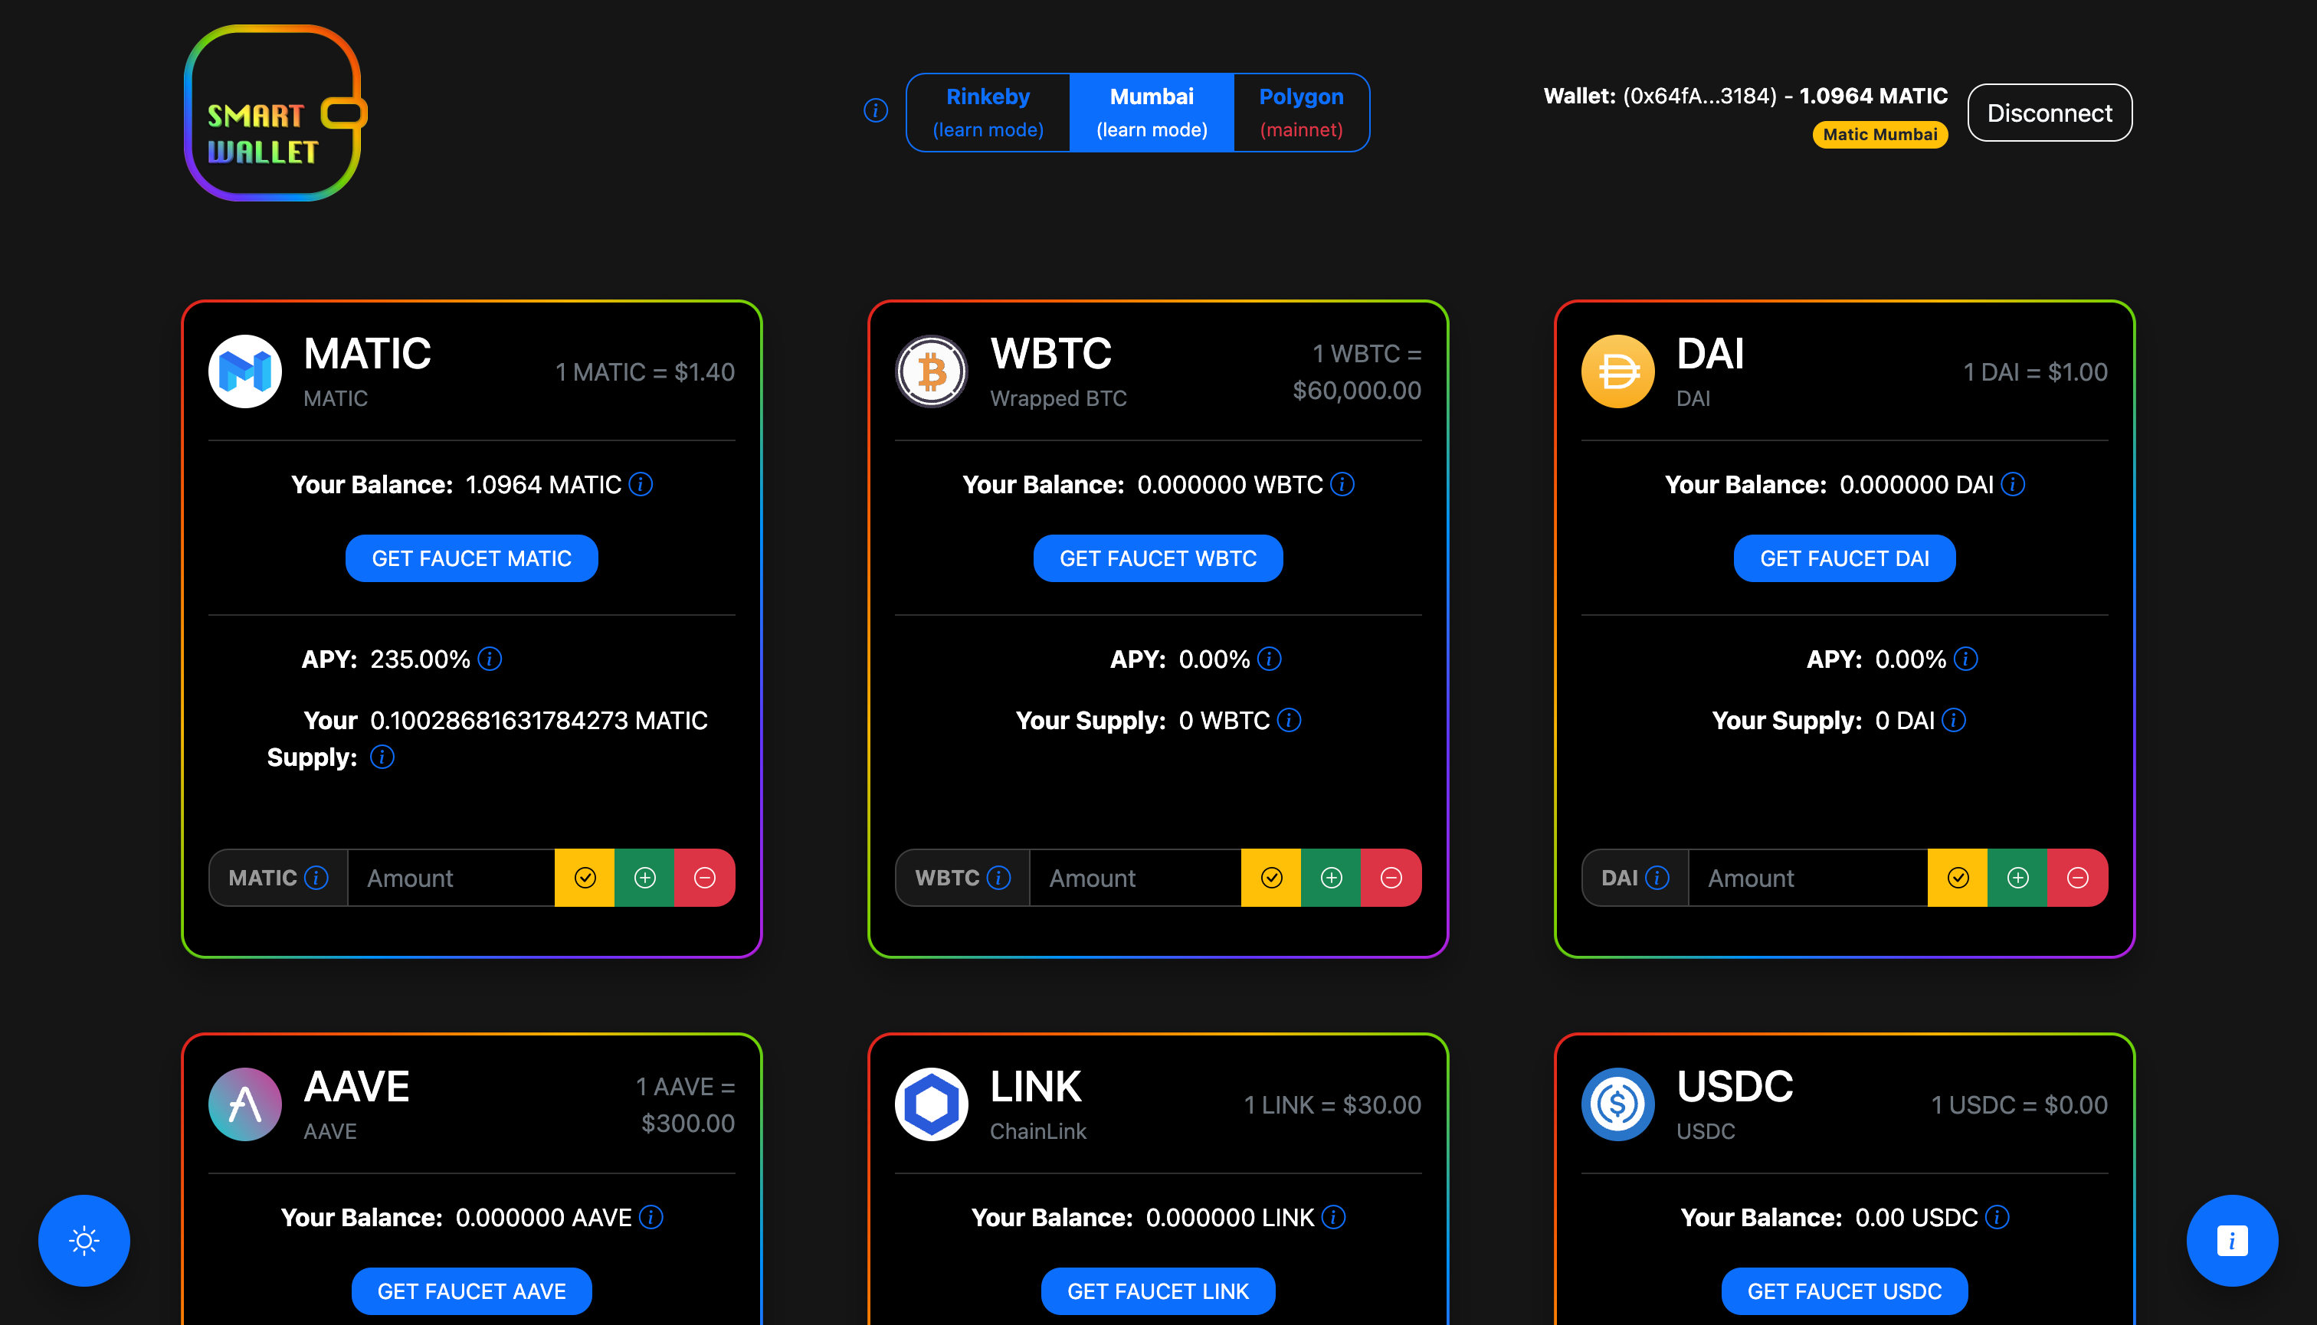Screen dimensions: 2317x1325
Task: Click green plus button in MATIC card
Action: coord(644,877)
